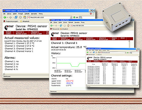Click search box in rear-left window toolbar

point(87,17)
